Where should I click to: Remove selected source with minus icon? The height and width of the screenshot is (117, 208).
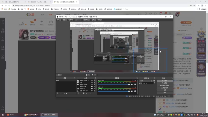pyautogui.click(x=81, y=93)
